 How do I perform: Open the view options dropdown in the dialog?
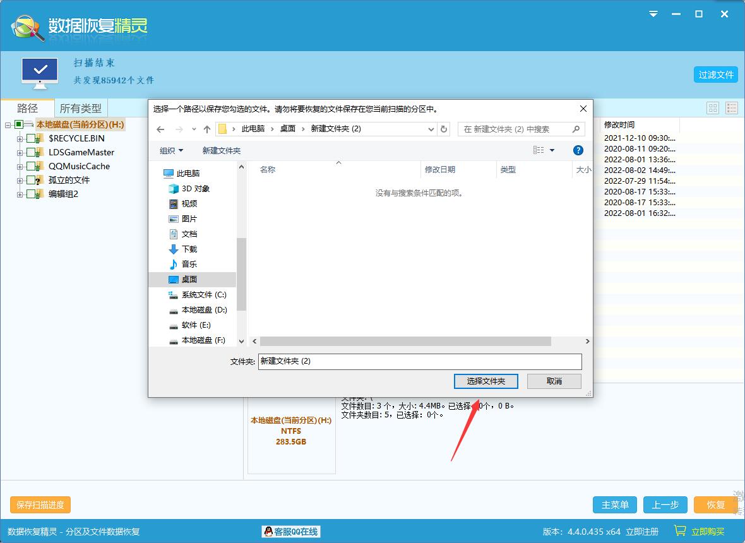tap(540, 150)
